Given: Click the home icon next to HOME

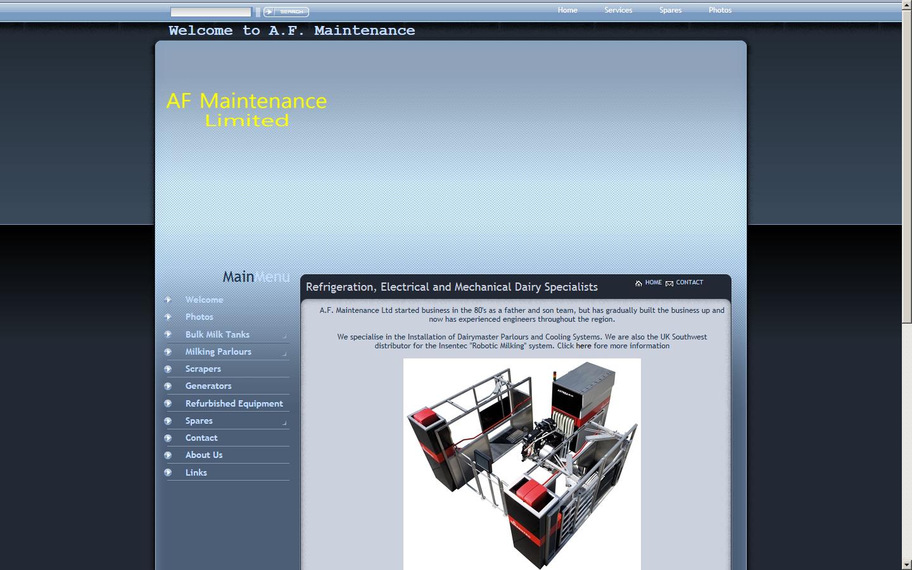Looking at the screenshot, I should point(638,283).
